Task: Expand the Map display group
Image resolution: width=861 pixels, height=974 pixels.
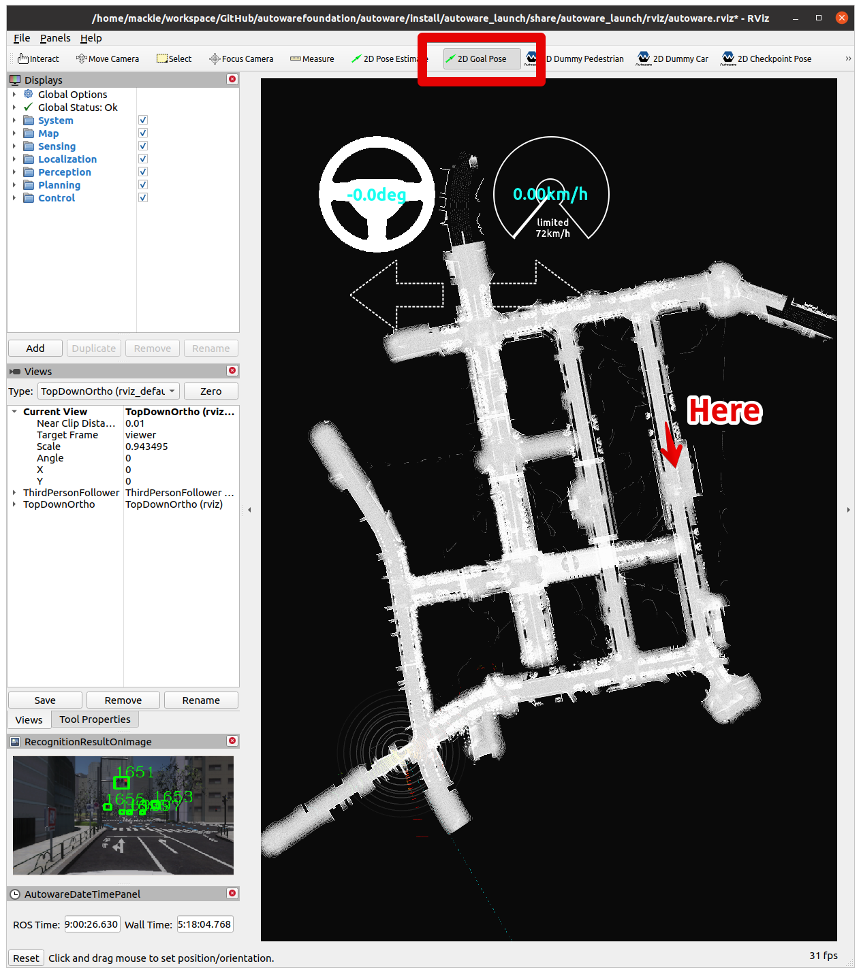Action: coord(14,133)
